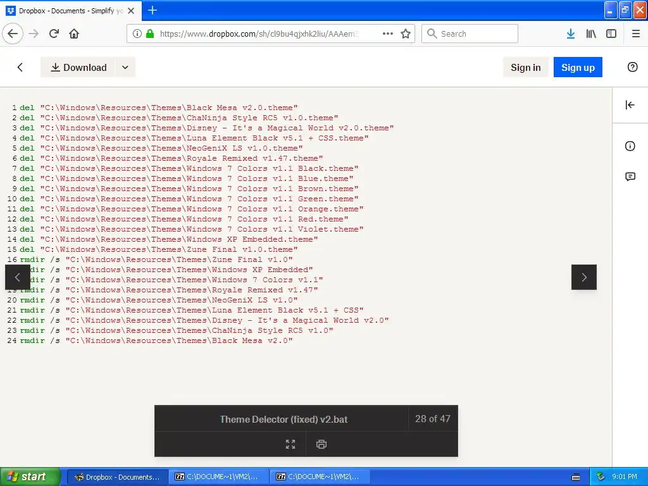648x486 pixels.
Task: Open the Firefox Library icon
Action: [x=591, y=34]
